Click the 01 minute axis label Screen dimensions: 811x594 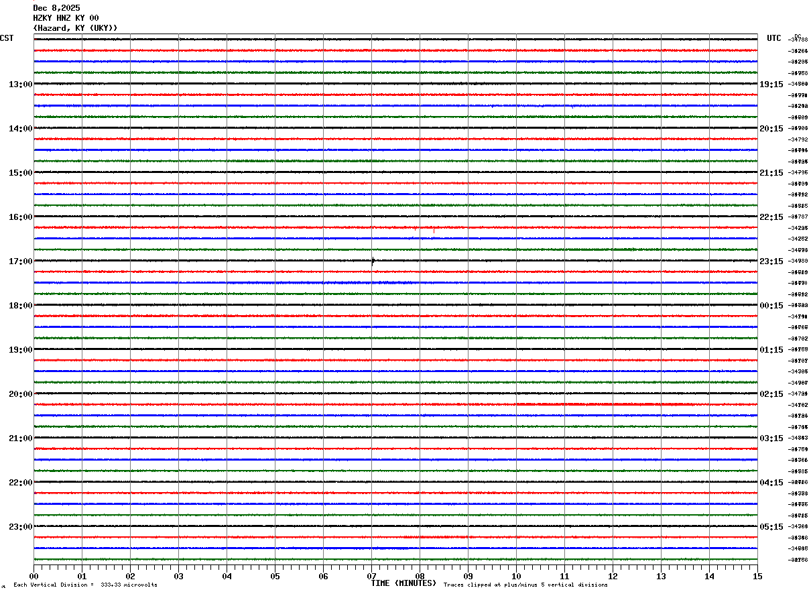pos(82,576)
